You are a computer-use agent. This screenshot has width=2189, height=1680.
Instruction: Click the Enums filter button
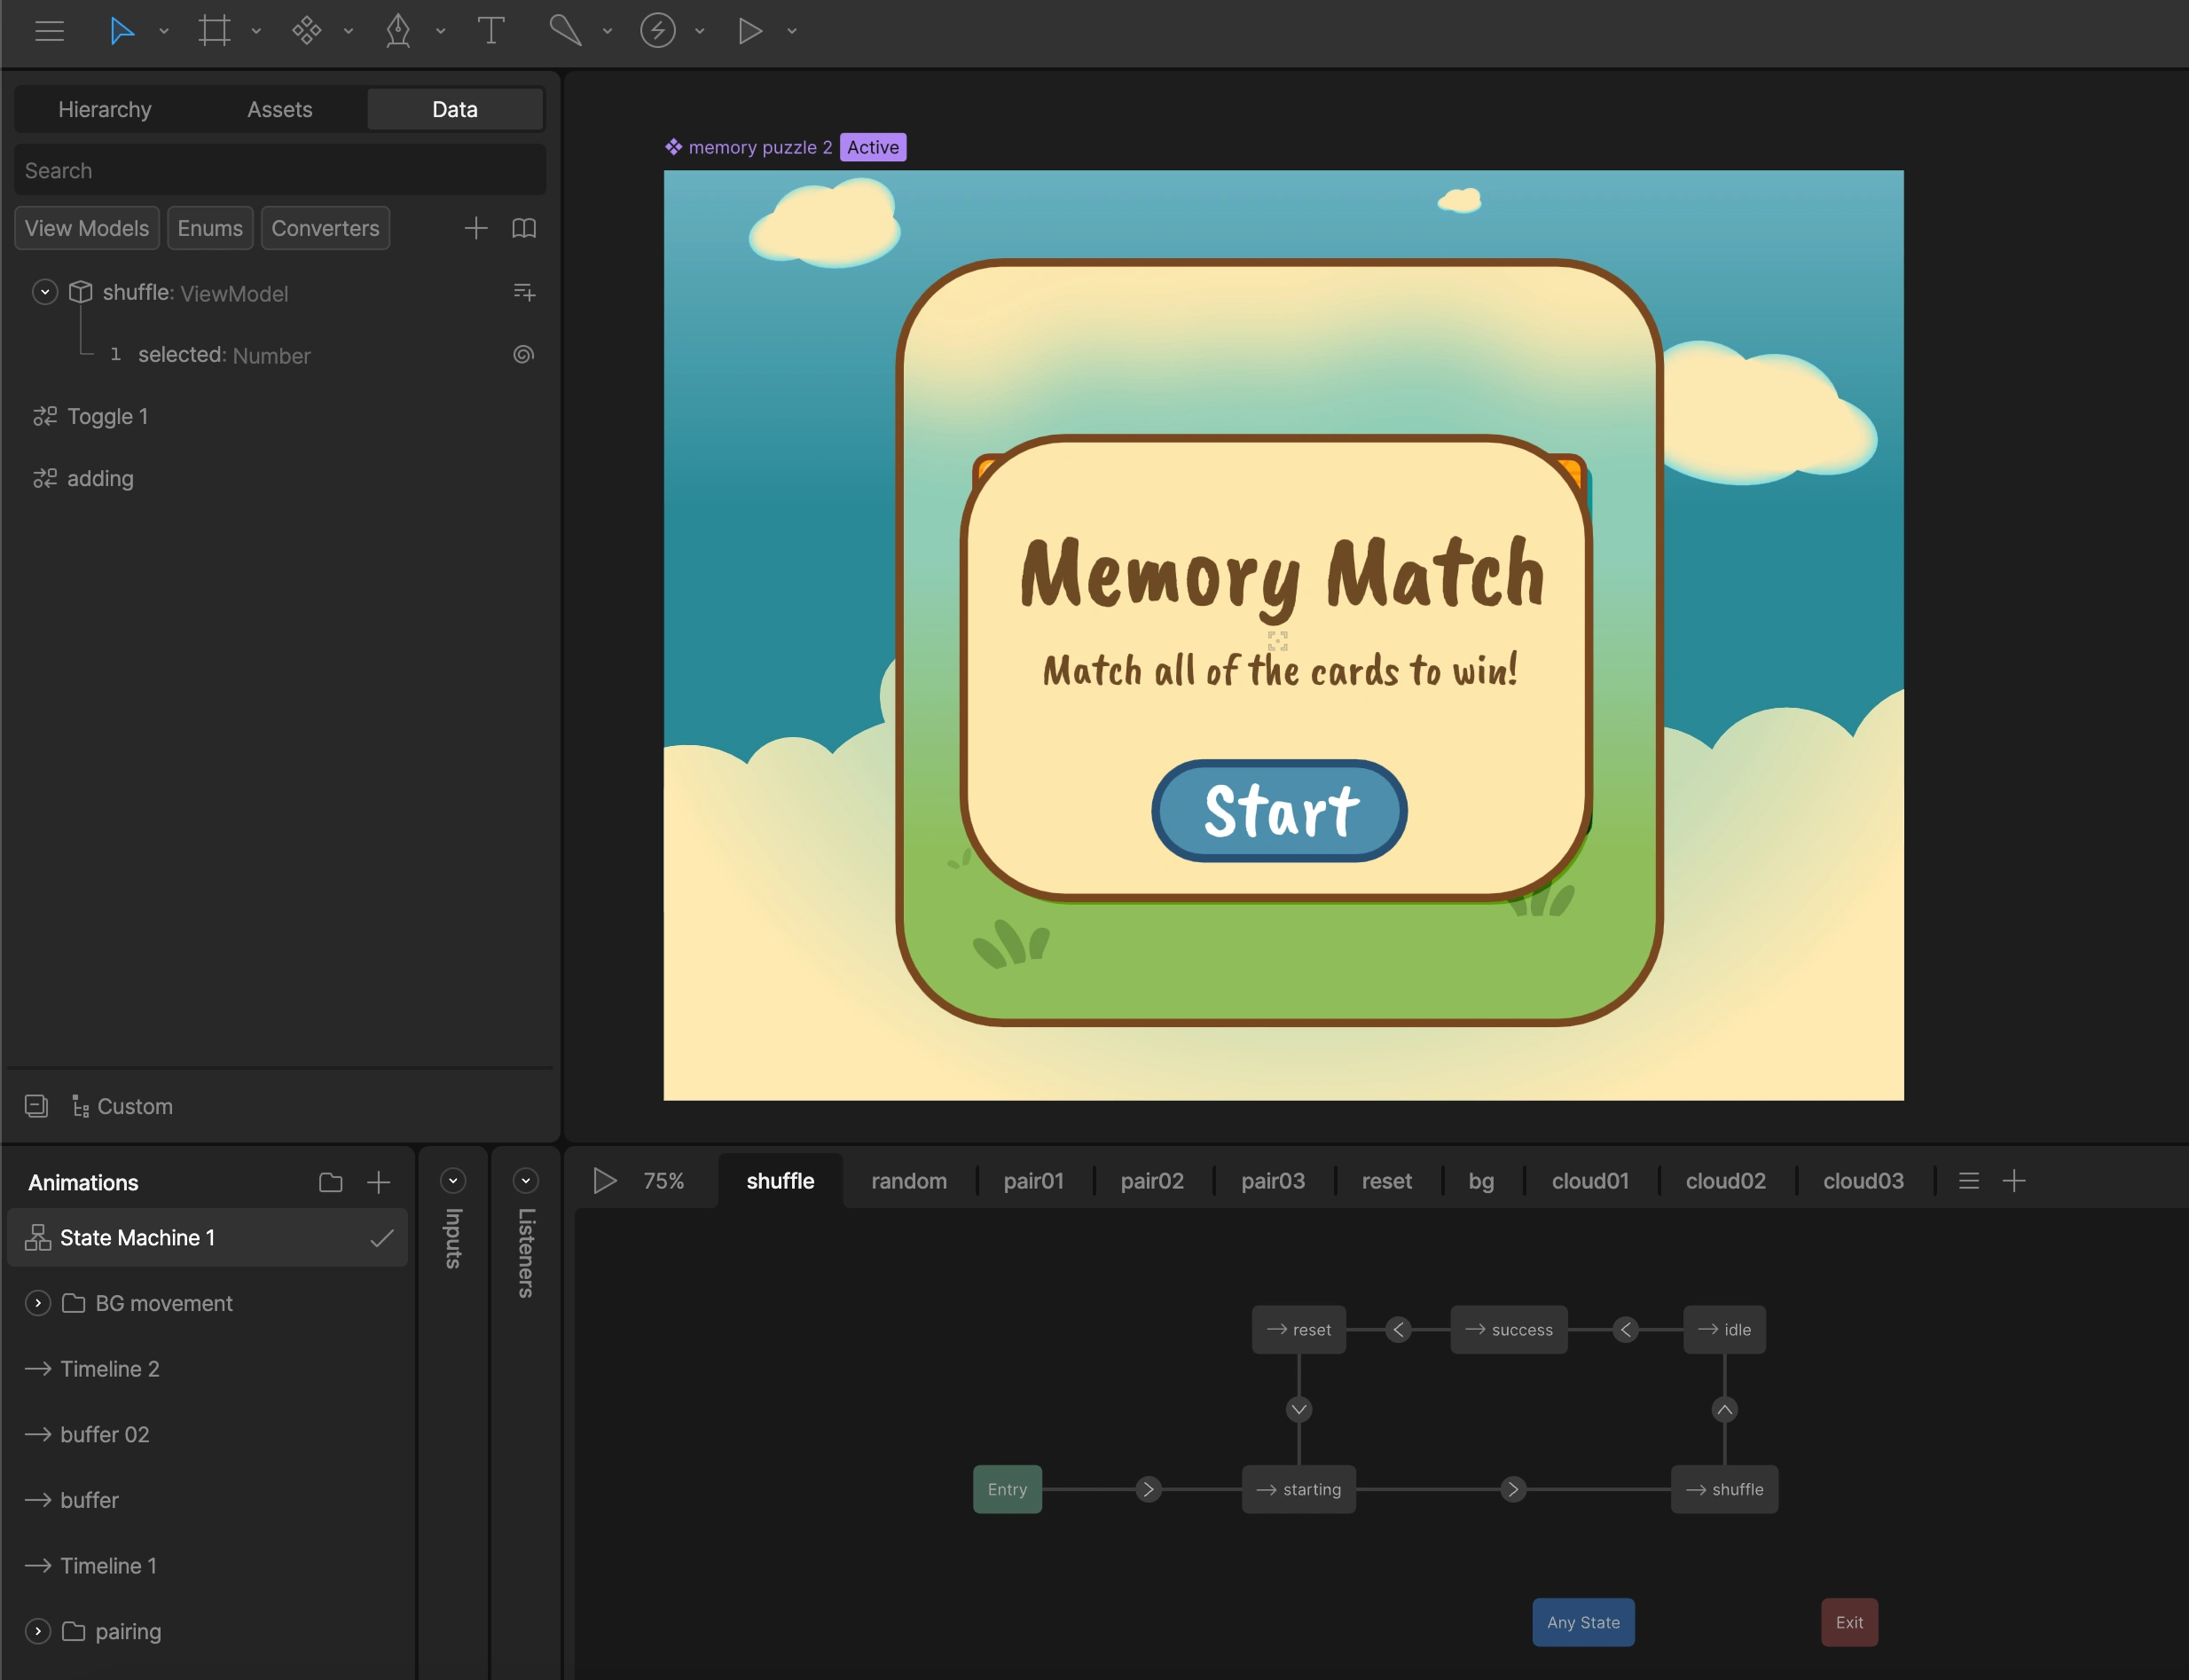pyautogui.click(x=210, y=228)
